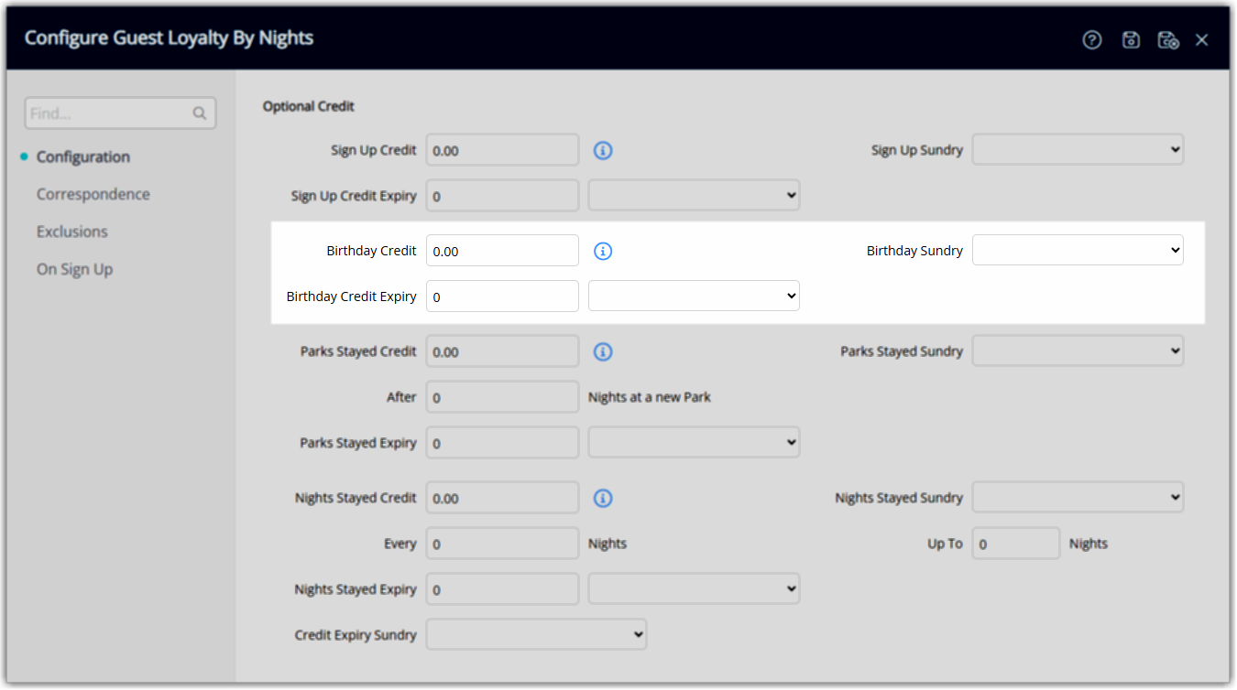Click the Birthday Credit amount field
Screen dimensions: 1237x690
click(x=502, y=250)
